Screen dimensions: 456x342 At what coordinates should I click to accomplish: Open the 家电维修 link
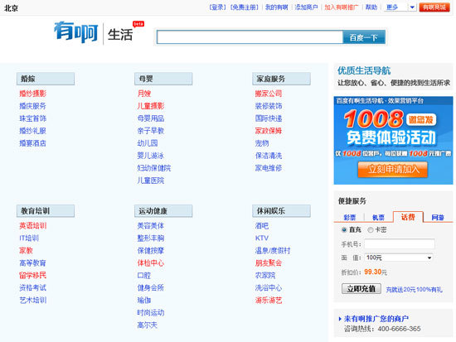[269, 168]
